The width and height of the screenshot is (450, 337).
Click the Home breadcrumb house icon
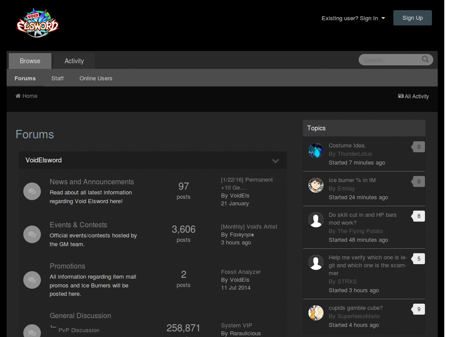coord(18,96)
